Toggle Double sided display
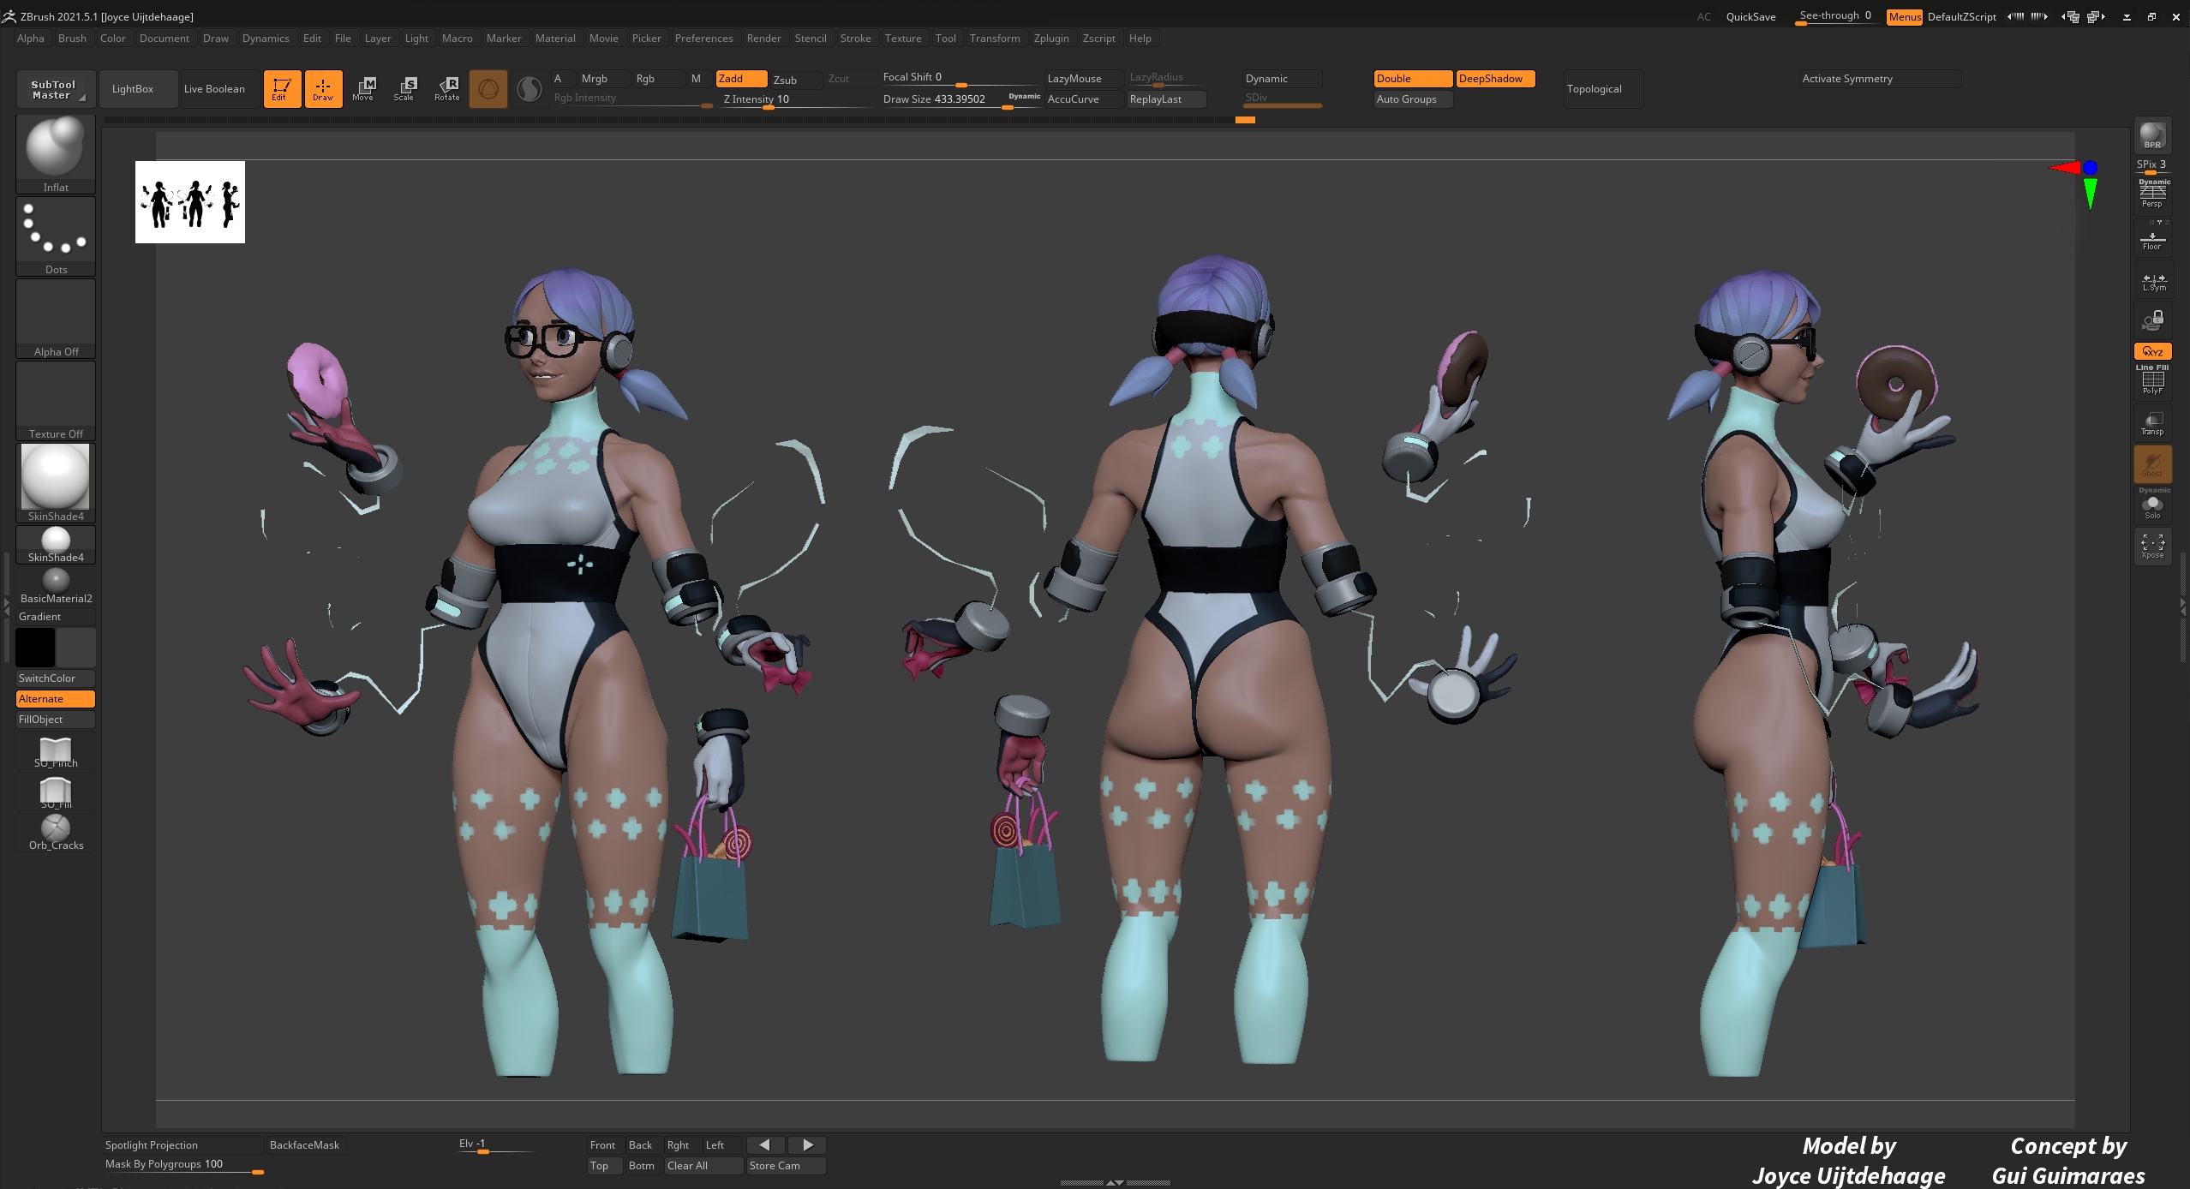 [1413, 79]
